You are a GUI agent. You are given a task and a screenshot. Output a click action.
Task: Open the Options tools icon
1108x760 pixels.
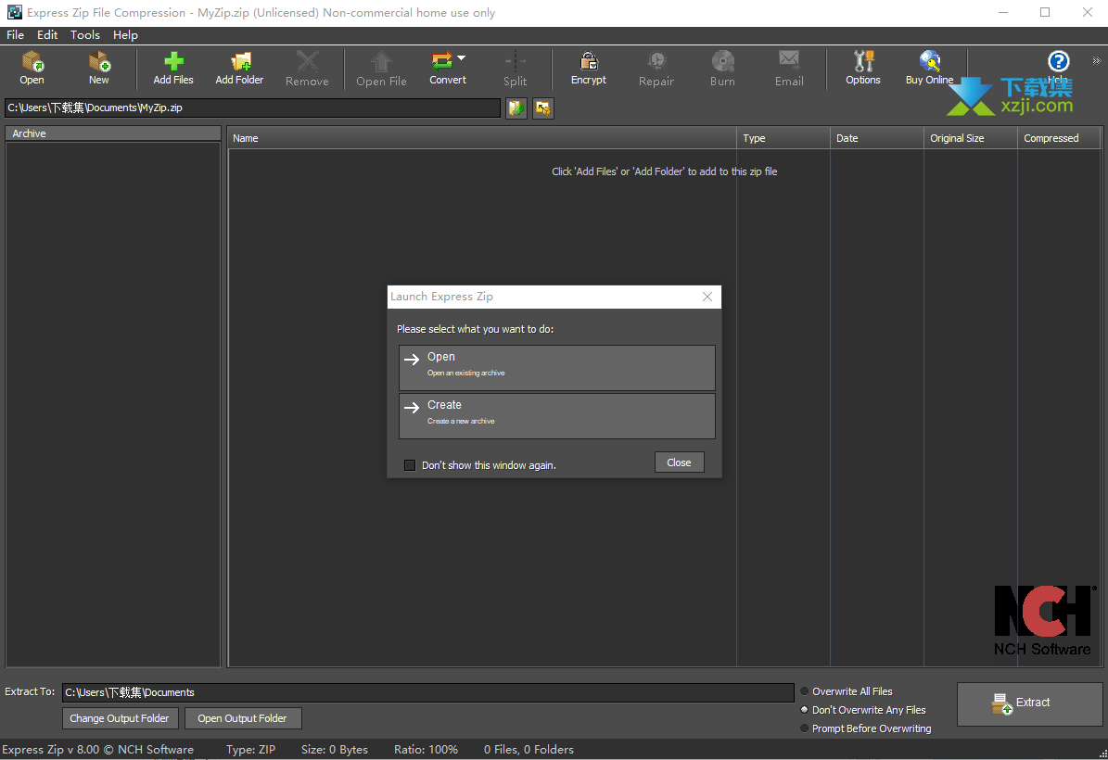pyautogui.click(x=863, y=62)
